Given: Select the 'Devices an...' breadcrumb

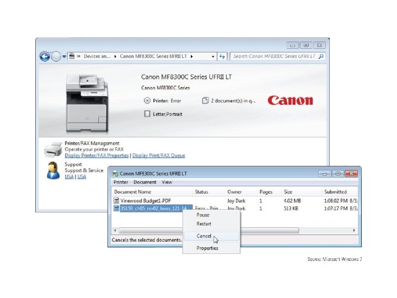Looking at the screenshot, I should pyautogui.click(x=97, y=56).
